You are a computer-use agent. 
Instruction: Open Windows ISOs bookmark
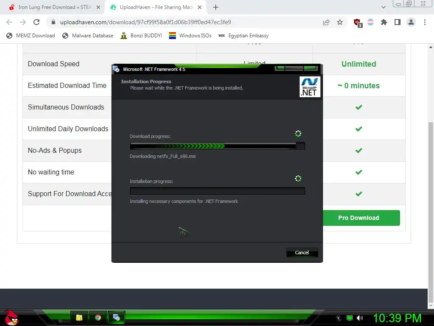190,36
